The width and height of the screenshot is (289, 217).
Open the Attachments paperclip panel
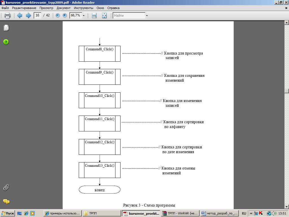tap(6, 188)
